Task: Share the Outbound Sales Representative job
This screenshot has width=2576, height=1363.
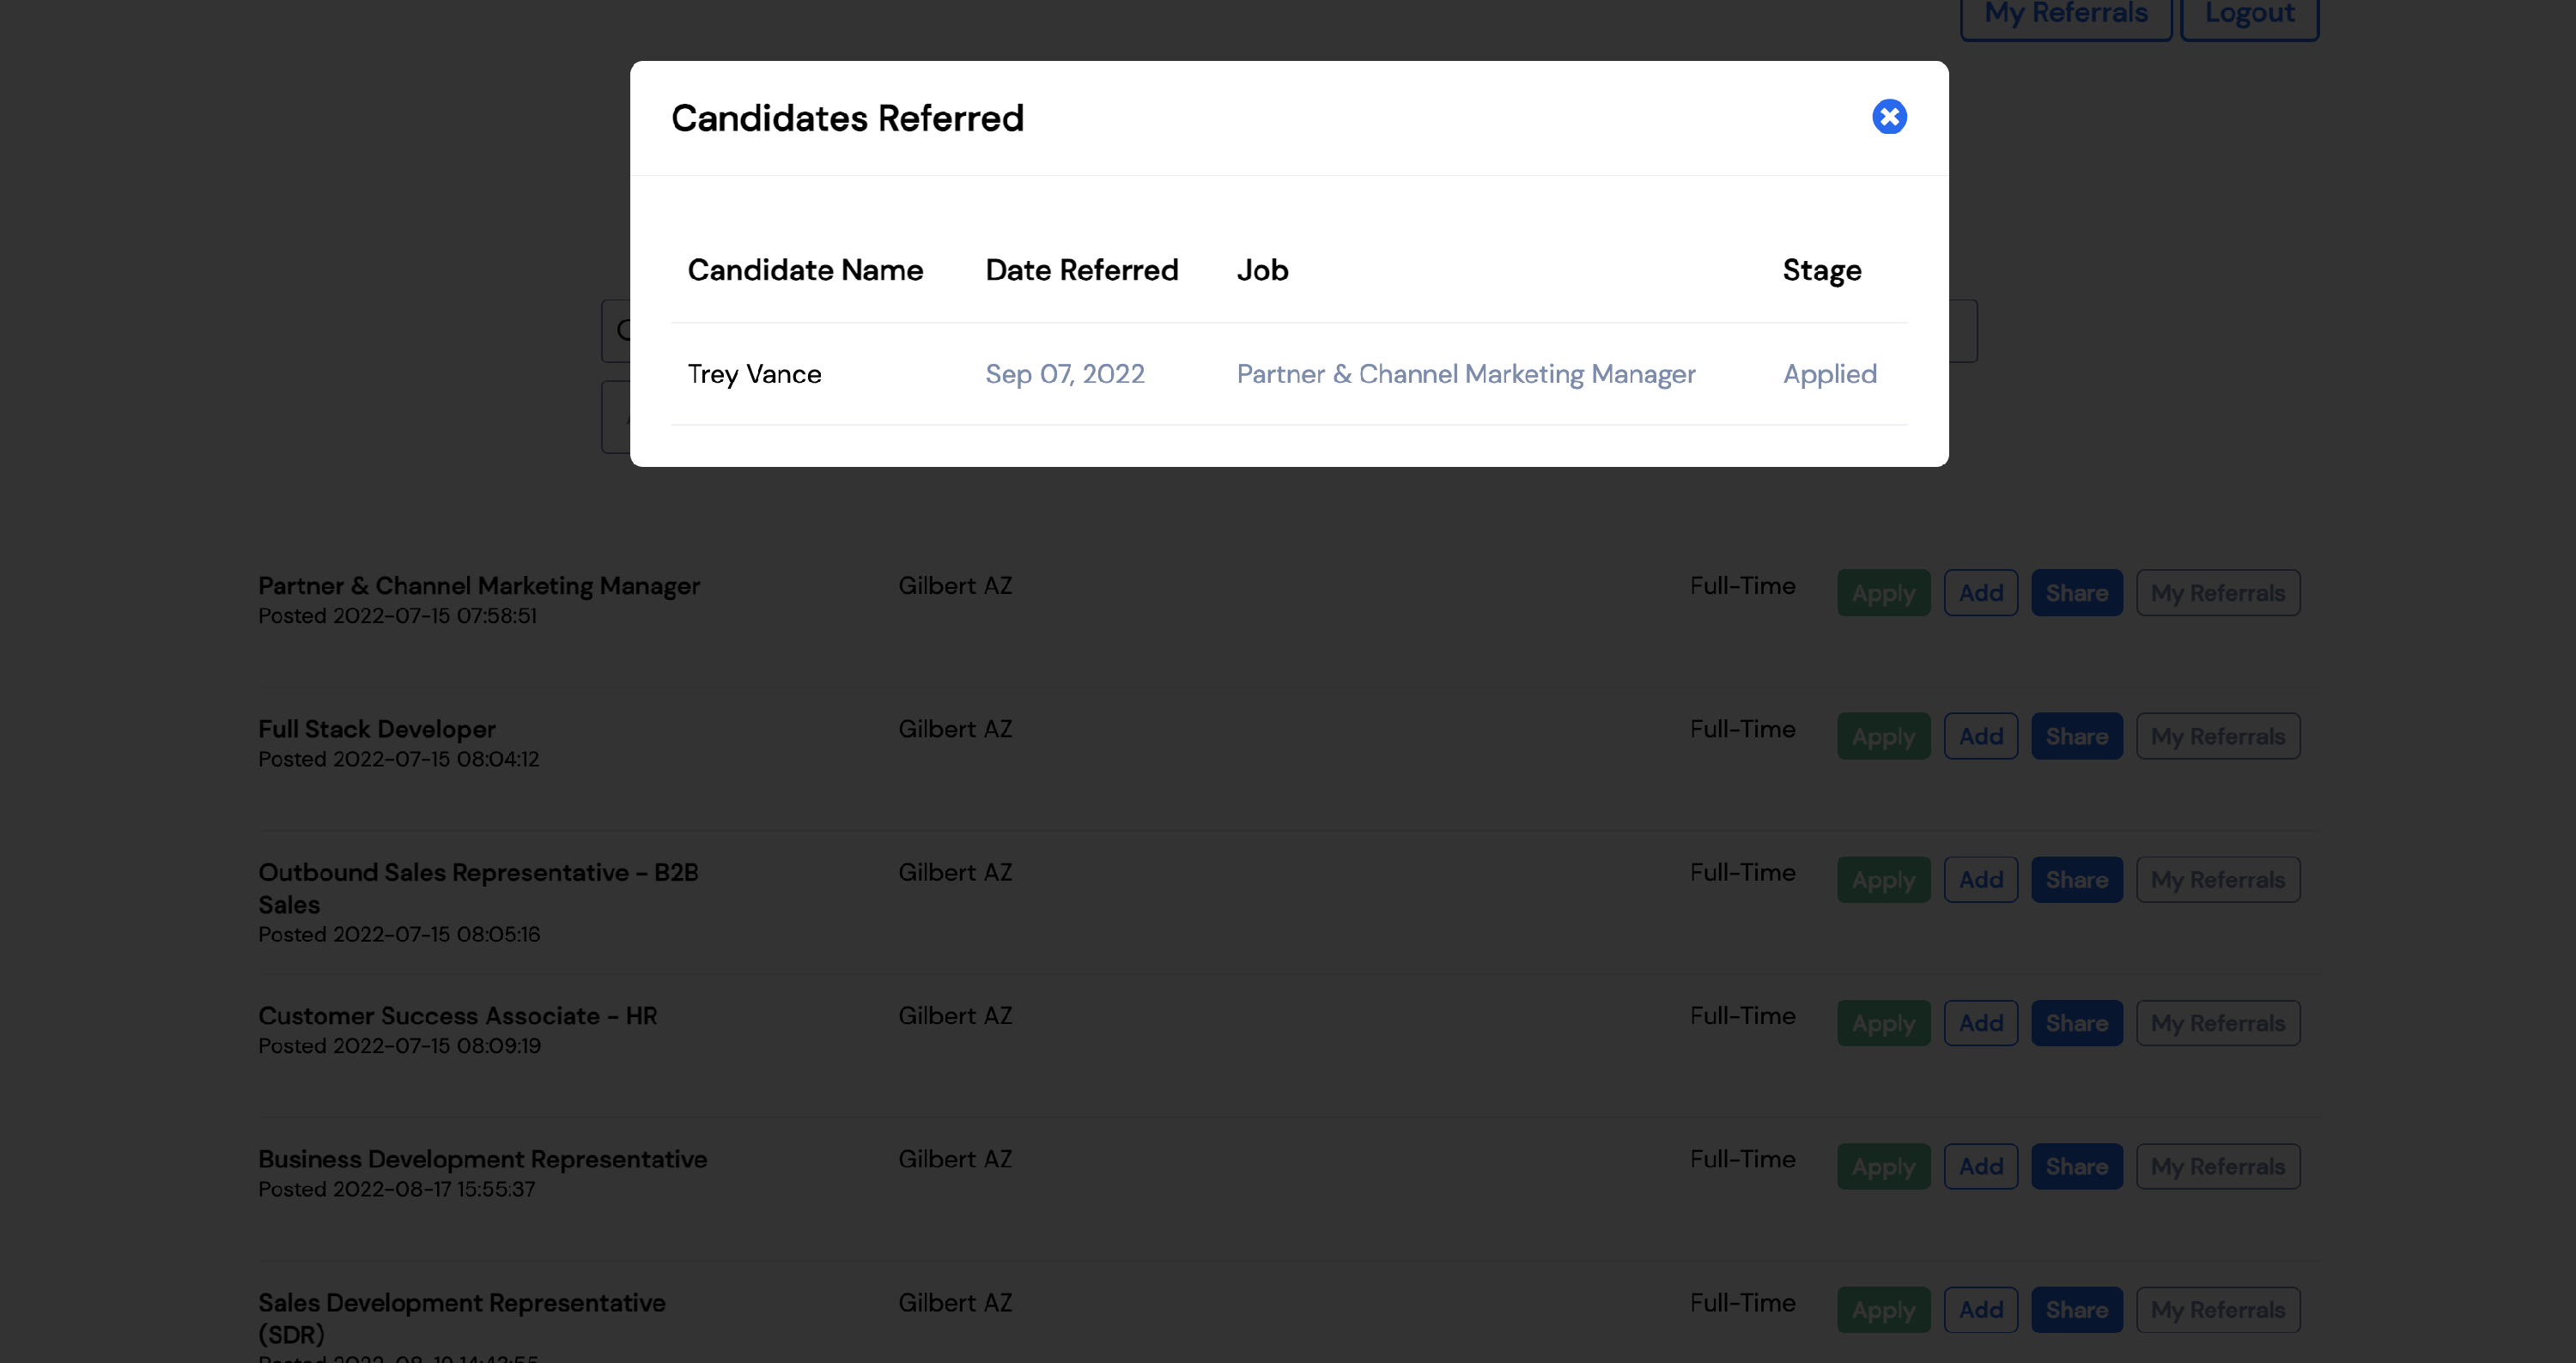Action: 2076,880
